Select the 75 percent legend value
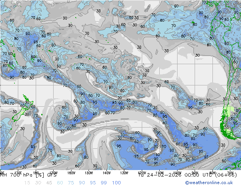 click(x=71, y=183)
